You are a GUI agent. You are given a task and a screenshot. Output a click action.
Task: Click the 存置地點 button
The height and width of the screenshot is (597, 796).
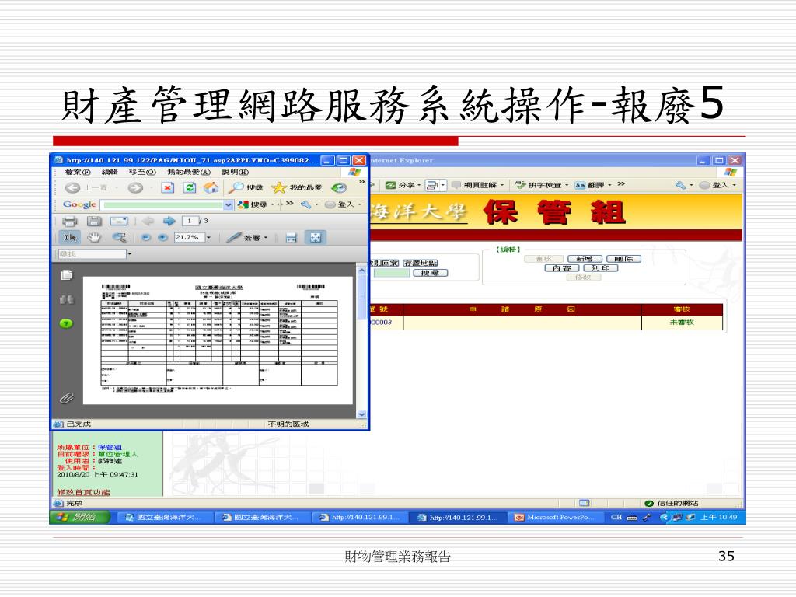point(421,263)
